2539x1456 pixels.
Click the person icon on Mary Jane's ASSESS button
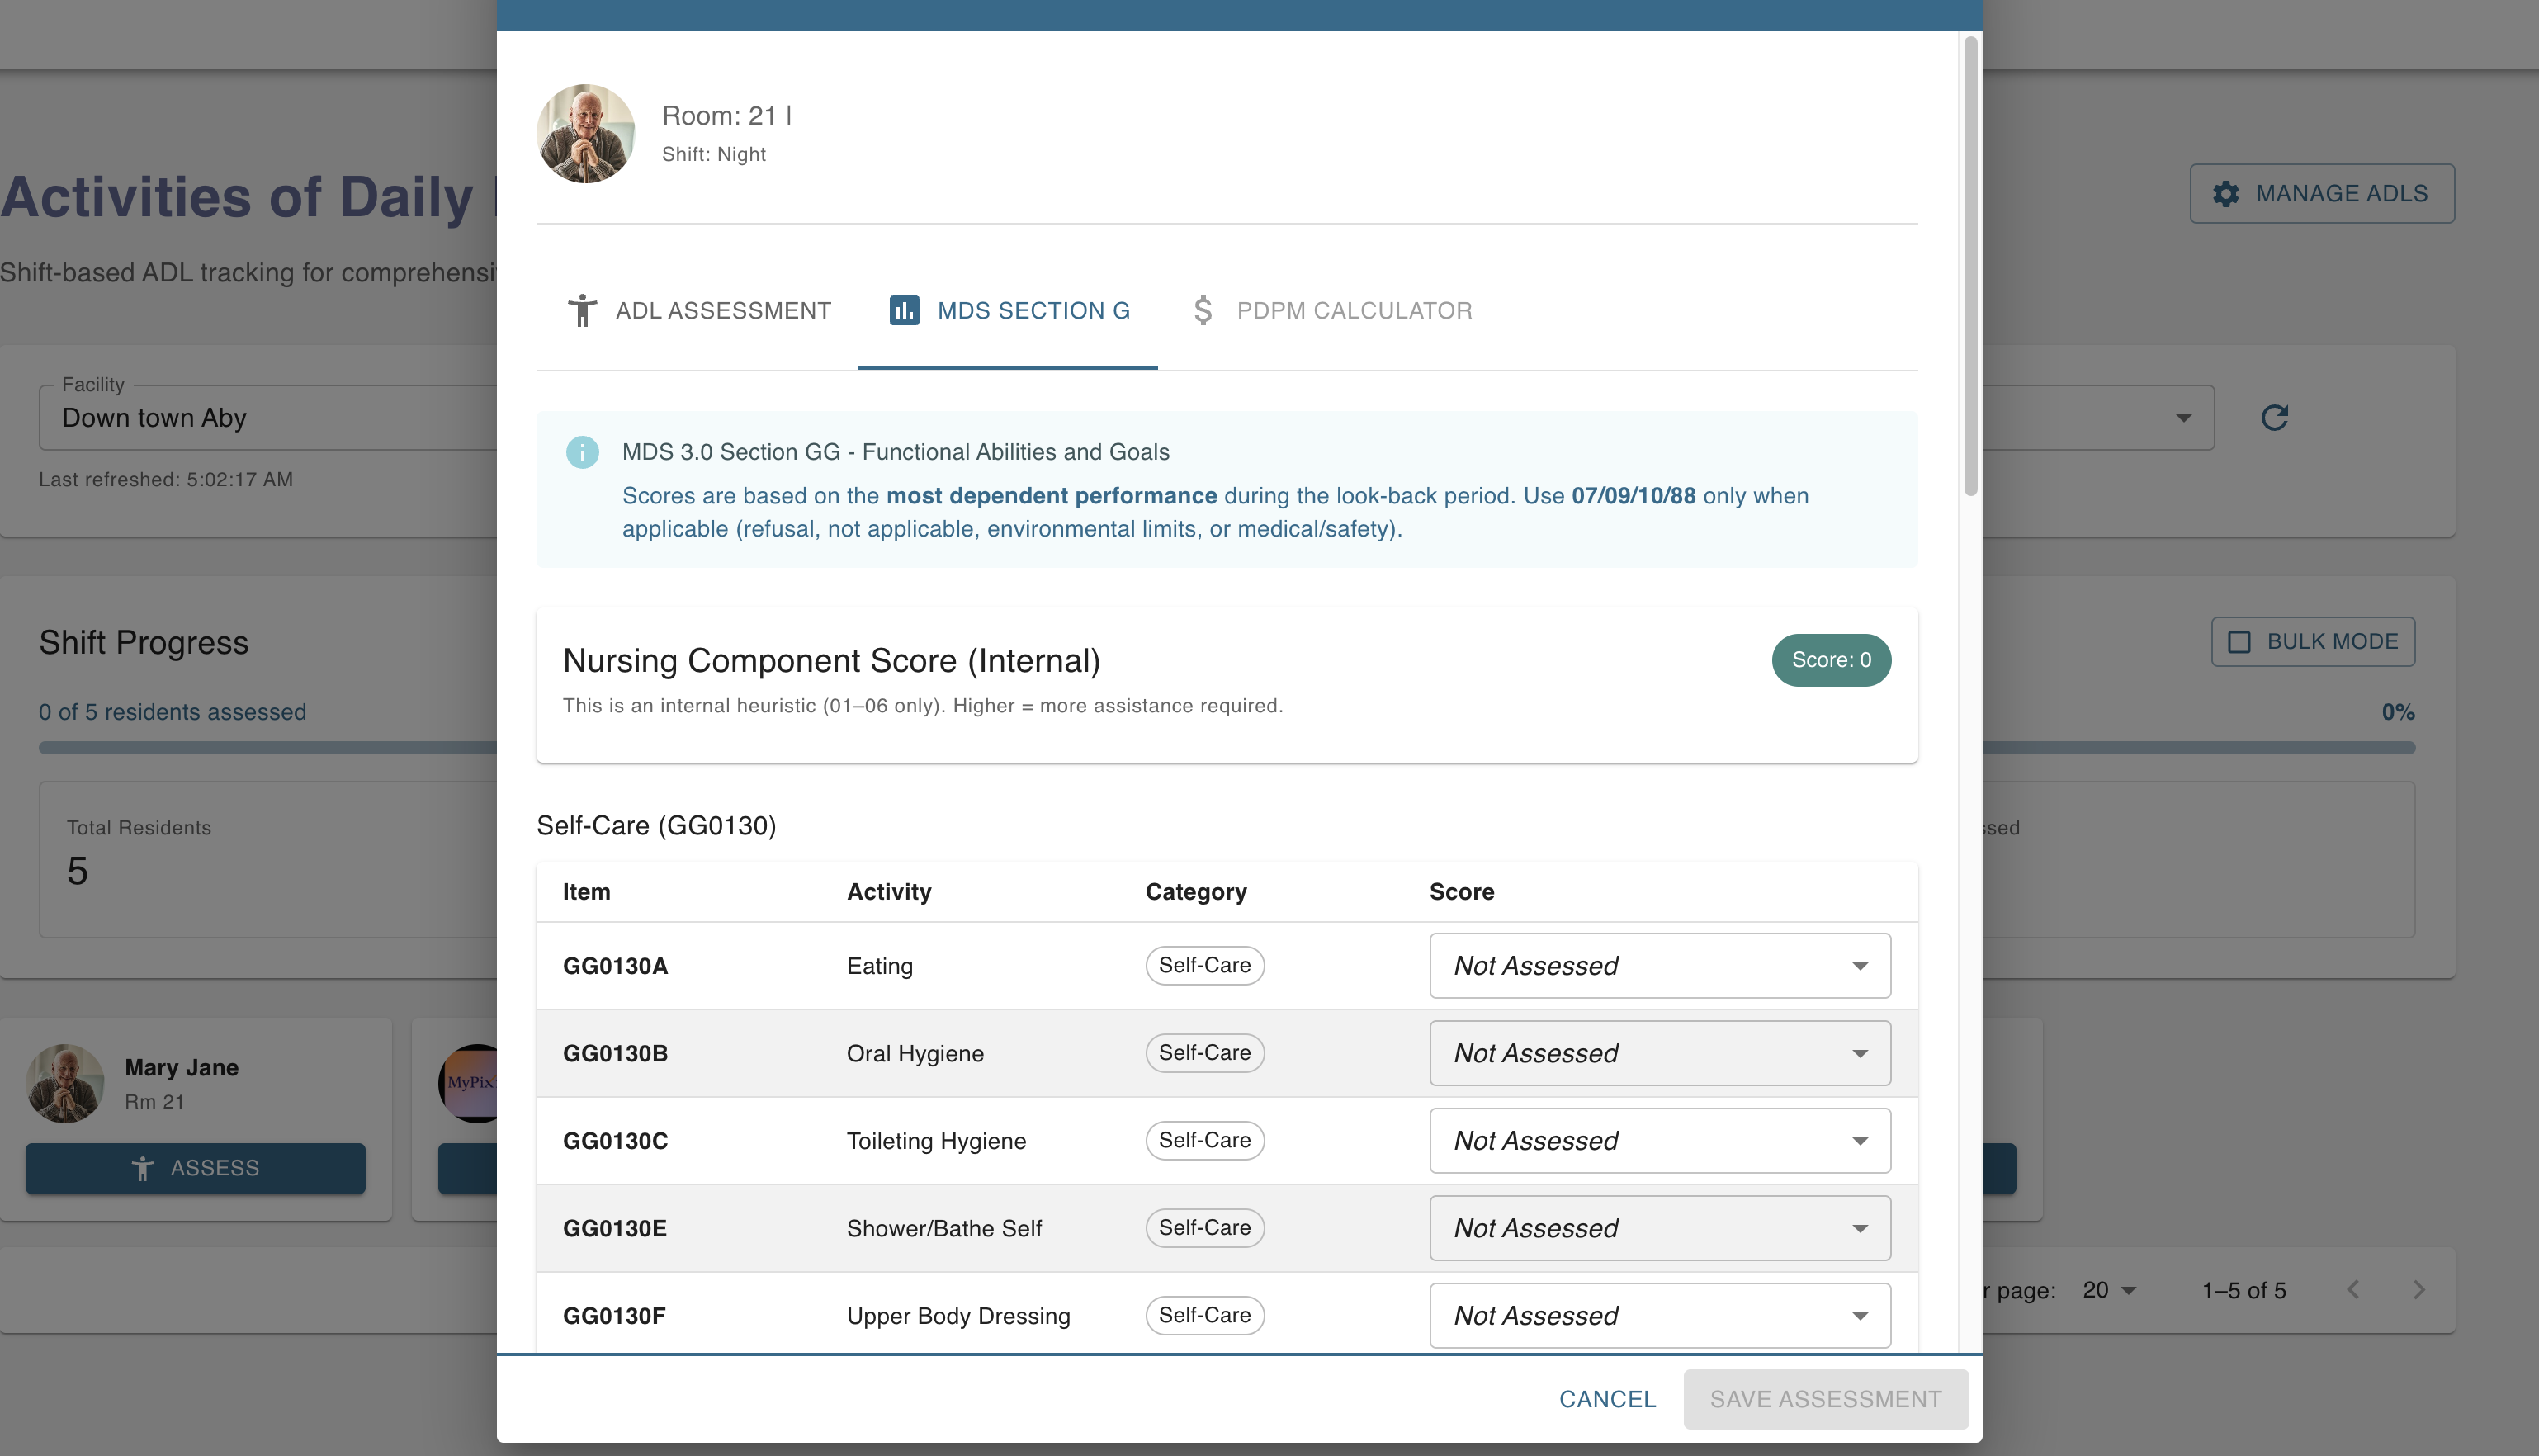pyautogui.click(x=144, y=1167)
